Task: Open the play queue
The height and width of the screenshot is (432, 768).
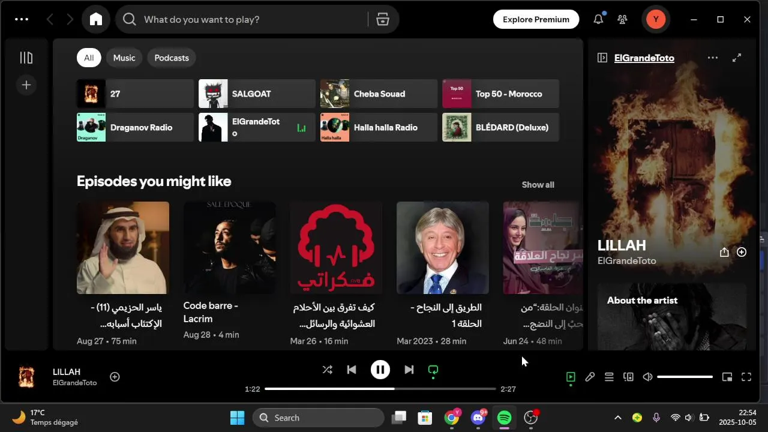Action: [x=609, y=377]
